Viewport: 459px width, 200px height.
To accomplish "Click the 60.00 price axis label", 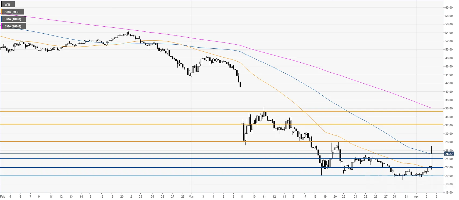I will [x=449, y=8].
